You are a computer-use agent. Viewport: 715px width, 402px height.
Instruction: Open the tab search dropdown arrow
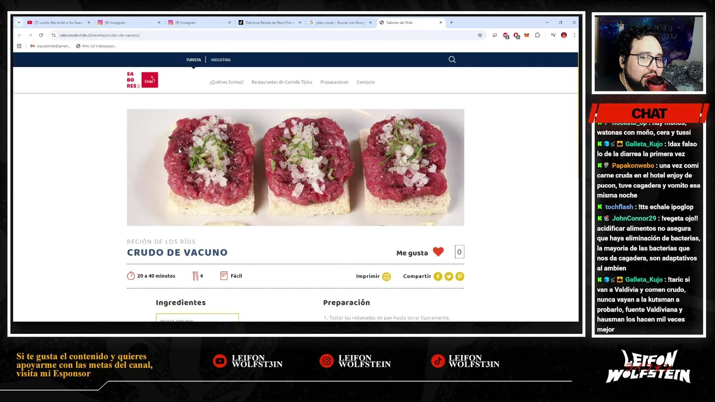click(19, 22)
